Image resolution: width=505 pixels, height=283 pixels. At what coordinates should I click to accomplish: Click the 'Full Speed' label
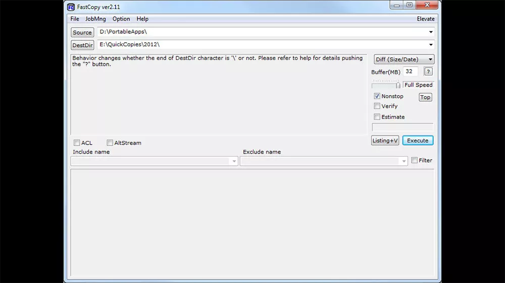[x=418, y=85]
